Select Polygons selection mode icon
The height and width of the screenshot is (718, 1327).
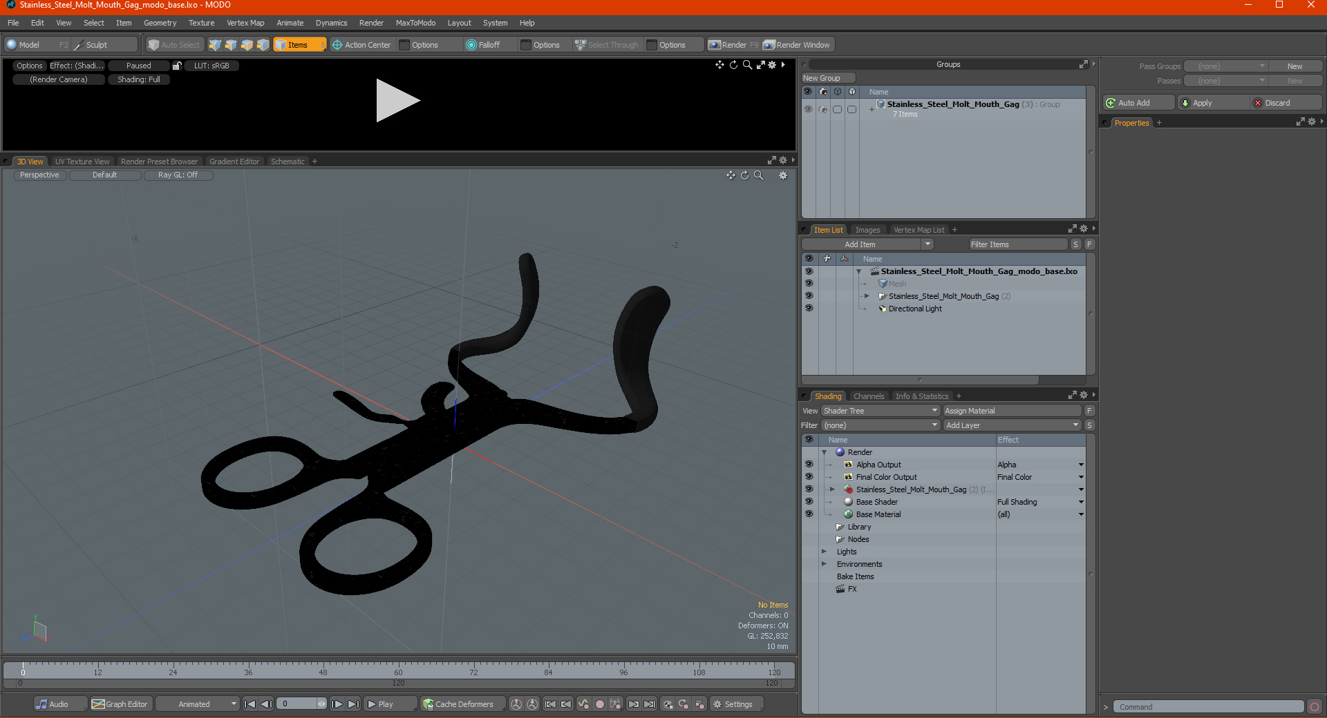247,45
